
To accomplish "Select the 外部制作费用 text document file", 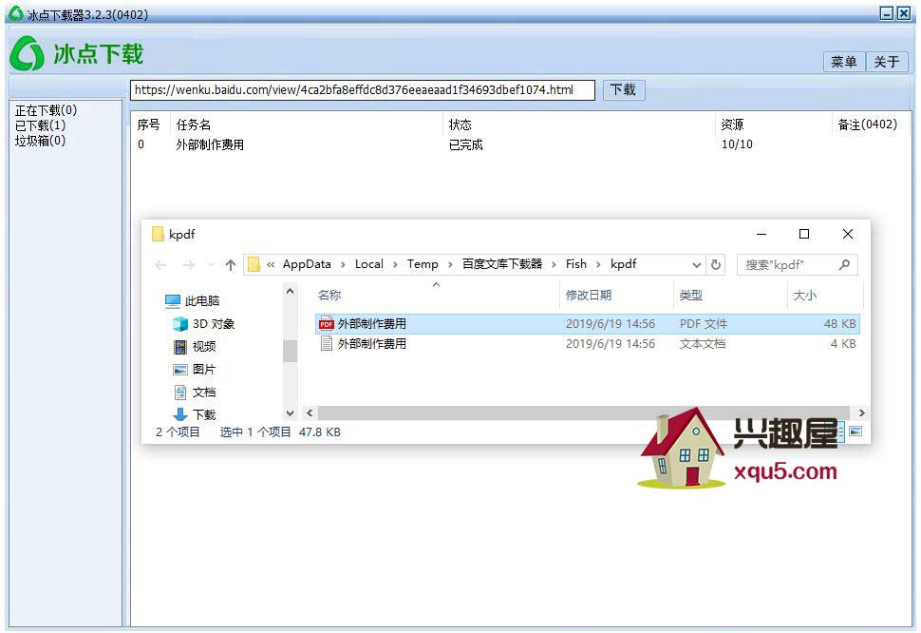I will [x=588, y=344].
